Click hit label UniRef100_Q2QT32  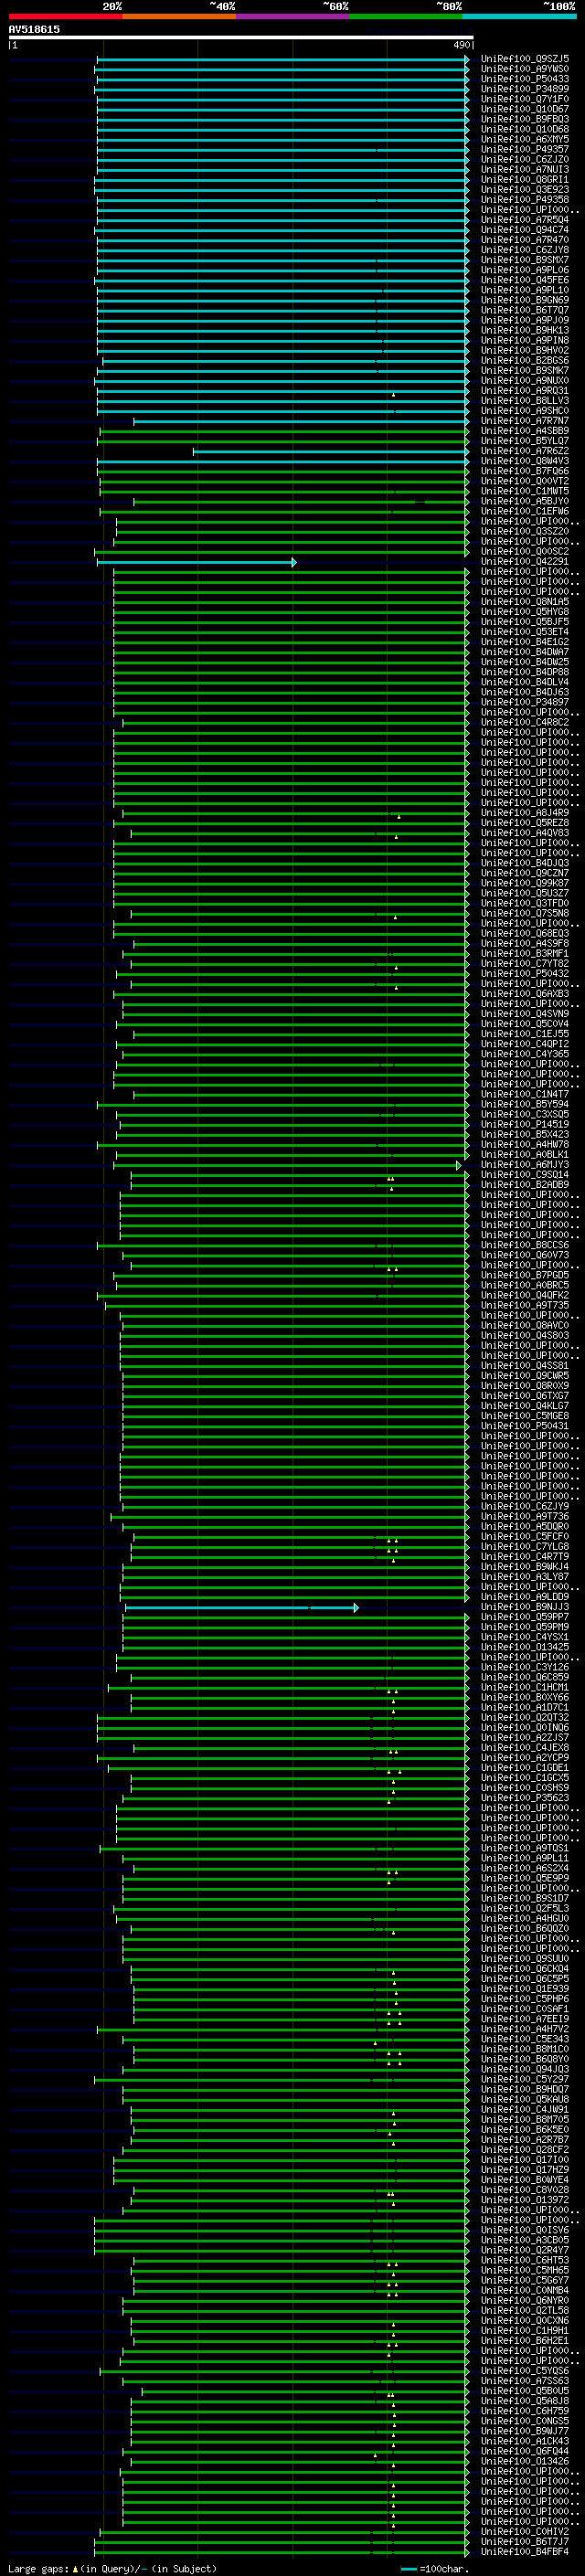click(x=525, y=1718)
